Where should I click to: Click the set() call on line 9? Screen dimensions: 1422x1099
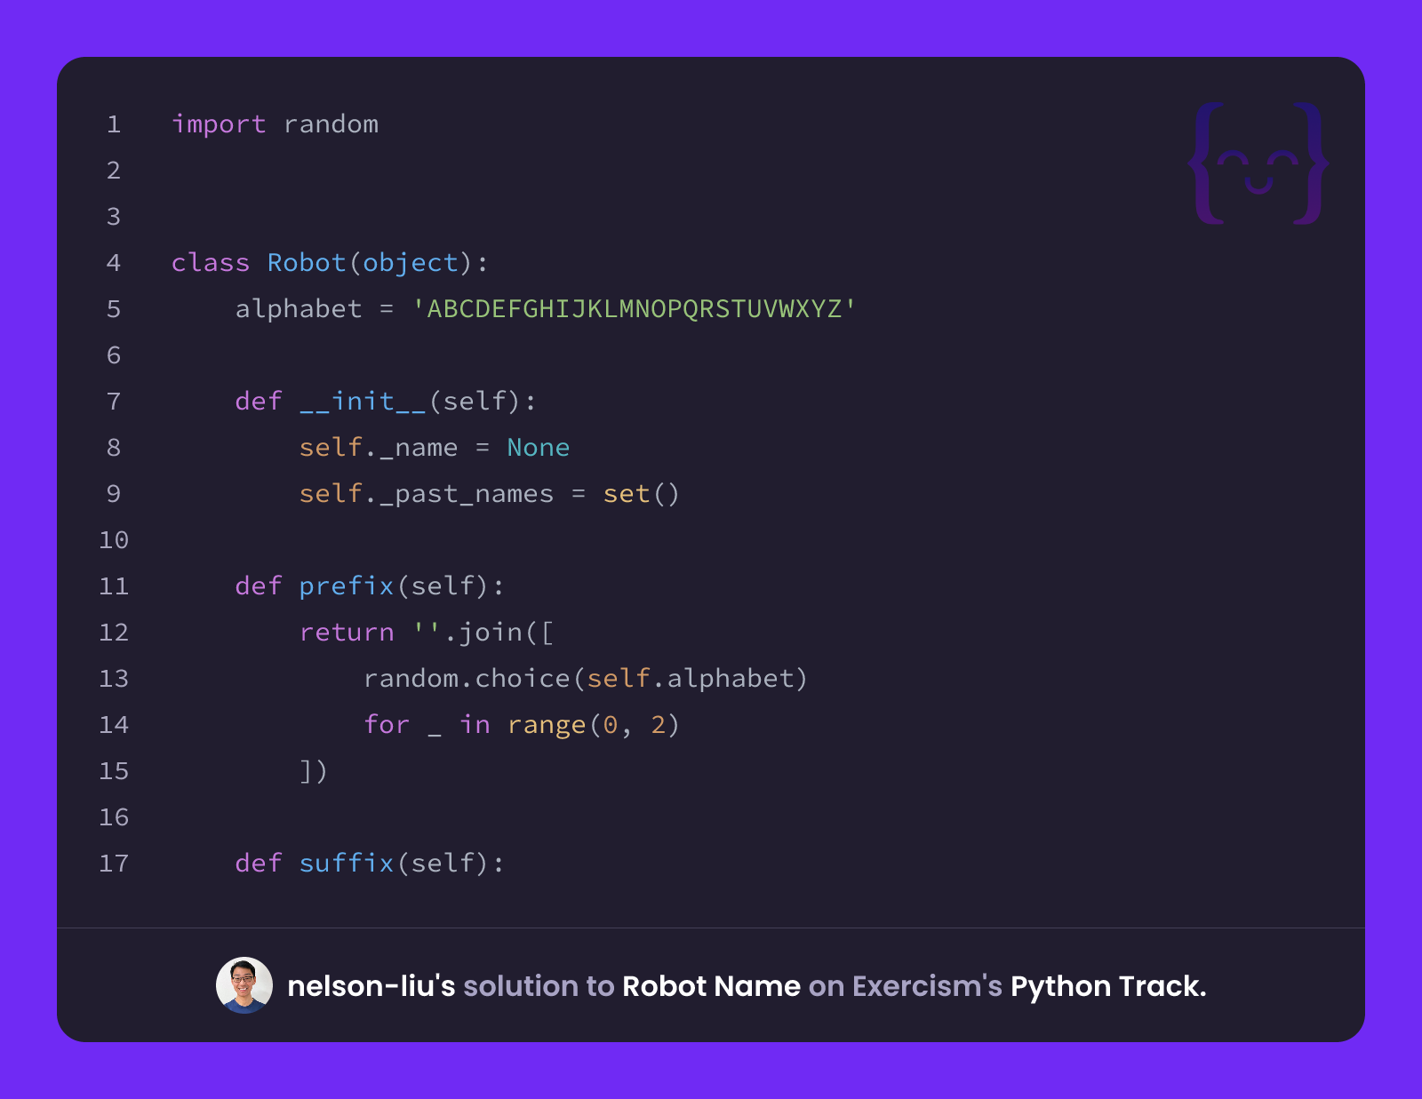tap(642, 494)
